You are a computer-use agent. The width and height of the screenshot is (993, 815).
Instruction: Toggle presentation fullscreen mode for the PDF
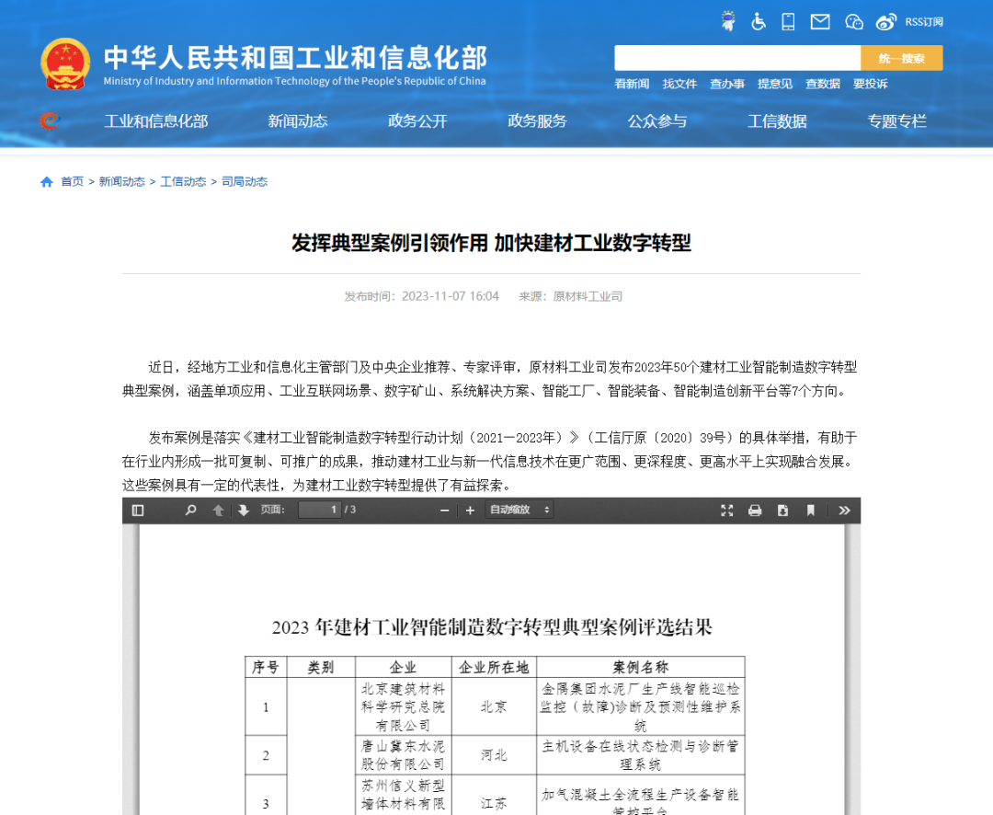pos(725,510)
